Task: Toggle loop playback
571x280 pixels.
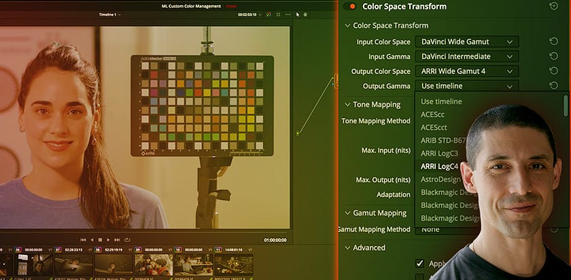Action: pos(127,240)
